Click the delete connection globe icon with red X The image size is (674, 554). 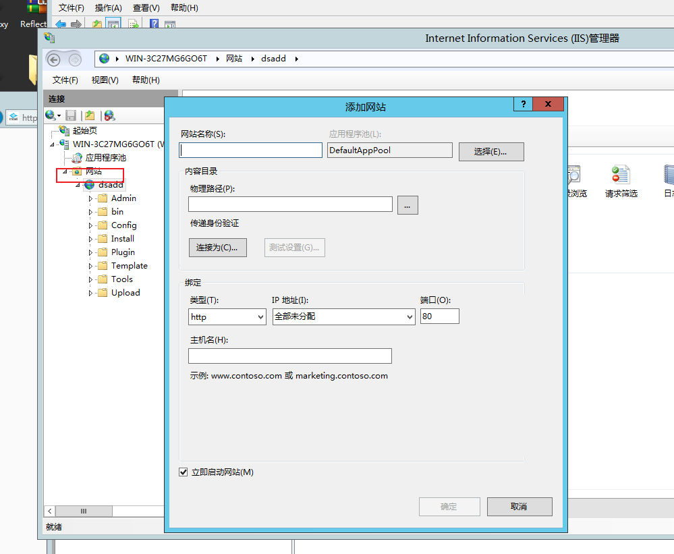click(x=109, y=115)
